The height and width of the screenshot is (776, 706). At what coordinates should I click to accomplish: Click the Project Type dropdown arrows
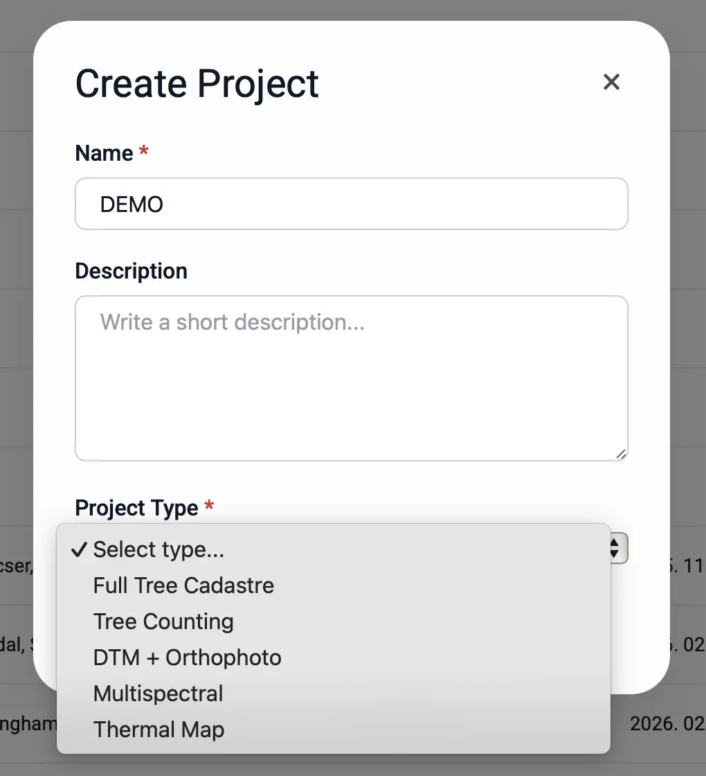pyautogui.click(x=614, y=549)
